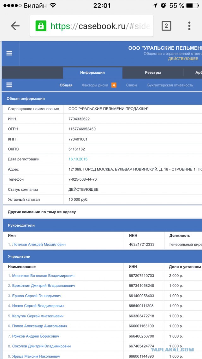This screenshot has height=359, width=202.
Task: Tap the orange risk factor count badge
Action: [114, 85]
